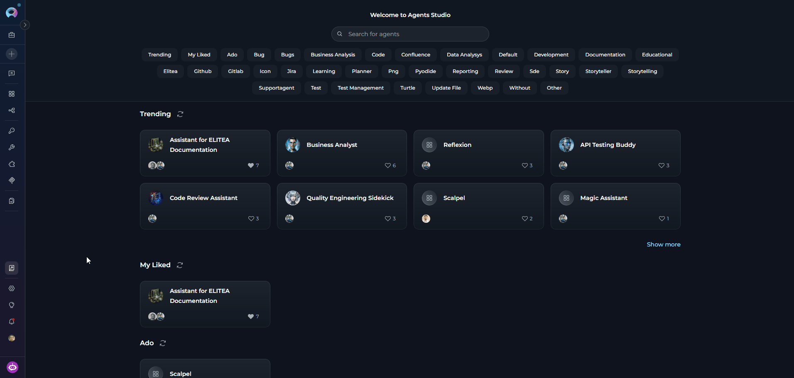Open the Scalpel card in Ado section
This screenshot has height=378, width=794.
click(205, 368)
